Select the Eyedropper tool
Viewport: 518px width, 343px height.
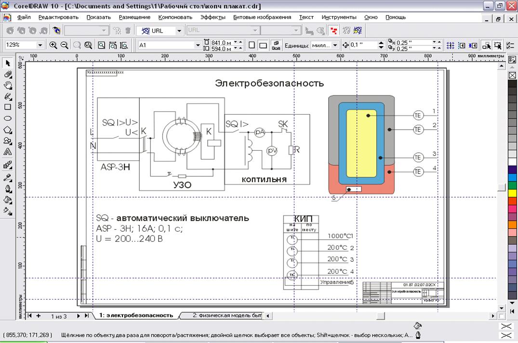pos(8,177)
